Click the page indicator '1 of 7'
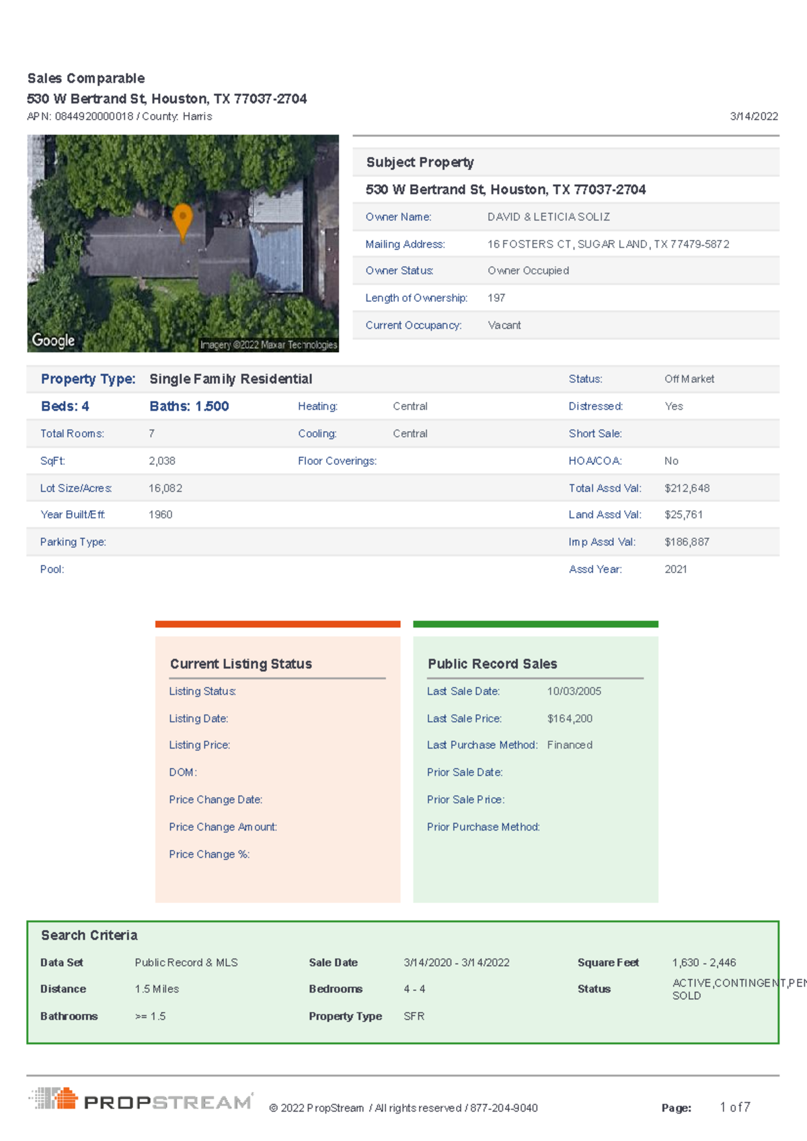 click(x=735, y=1107)
